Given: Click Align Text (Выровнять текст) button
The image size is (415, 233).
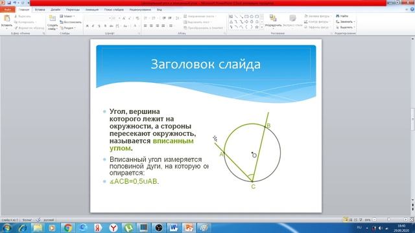Looking at the screenshot, I should (198, 22).
